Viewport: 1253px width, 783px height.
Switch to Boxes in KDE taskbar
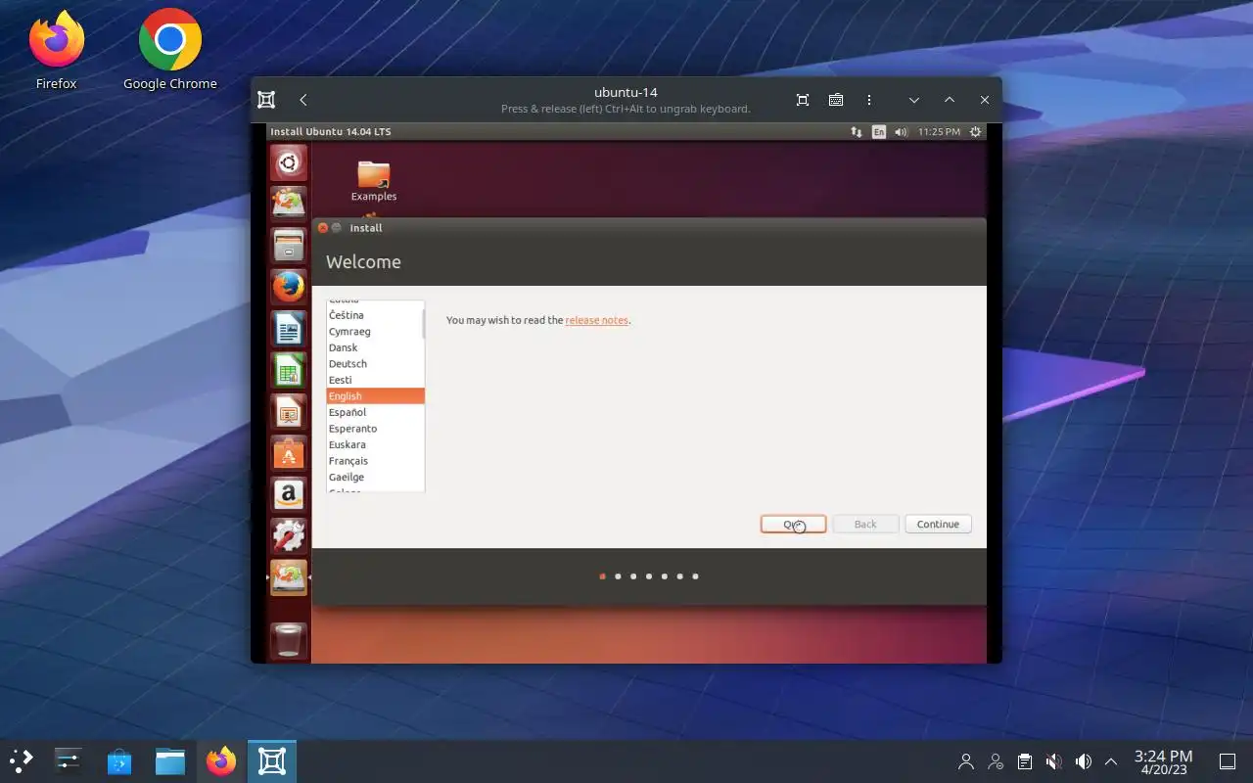pyautogui.click(x=271, y=760)
